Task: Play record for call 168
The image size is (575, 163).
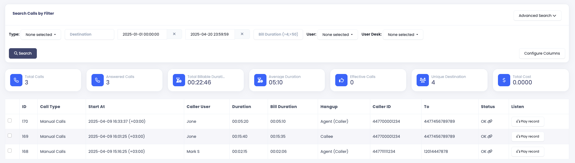Action: point(528,152)
